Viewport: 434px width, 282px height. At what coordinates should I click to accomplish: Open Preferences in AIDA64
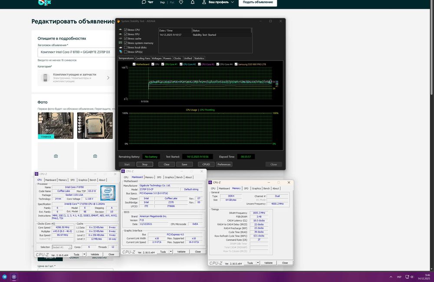coord(224,164)
